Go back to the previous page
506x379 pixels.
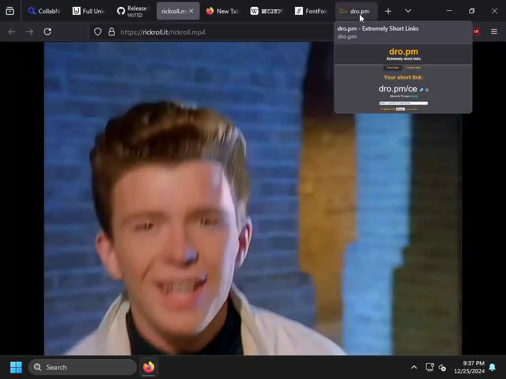12,32
